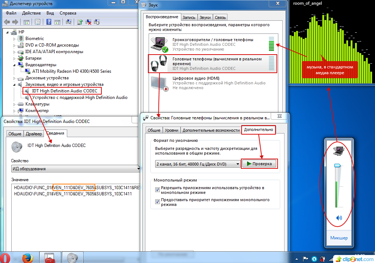
Task: Open the Action Center flag tray icon
Action: coord(305,259)
